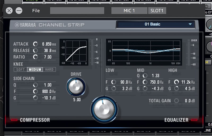Close the Channel Strip window
The image size is (212, 136).
coord(9,11)
